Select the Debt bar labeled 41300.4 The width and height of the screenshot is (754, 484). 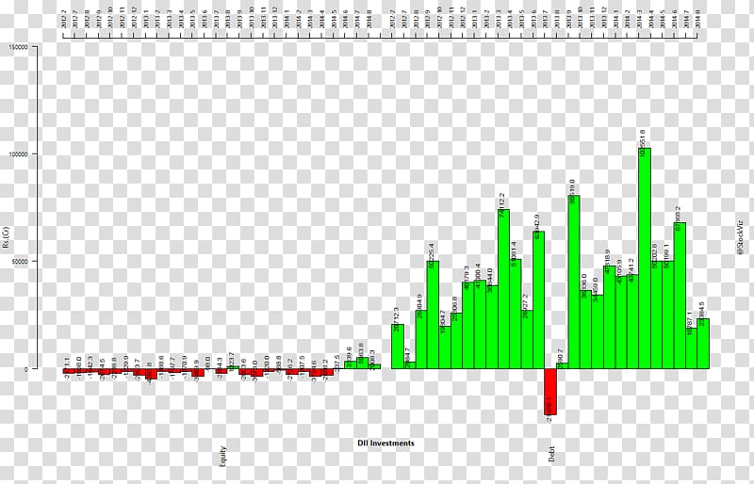[480, 325]
